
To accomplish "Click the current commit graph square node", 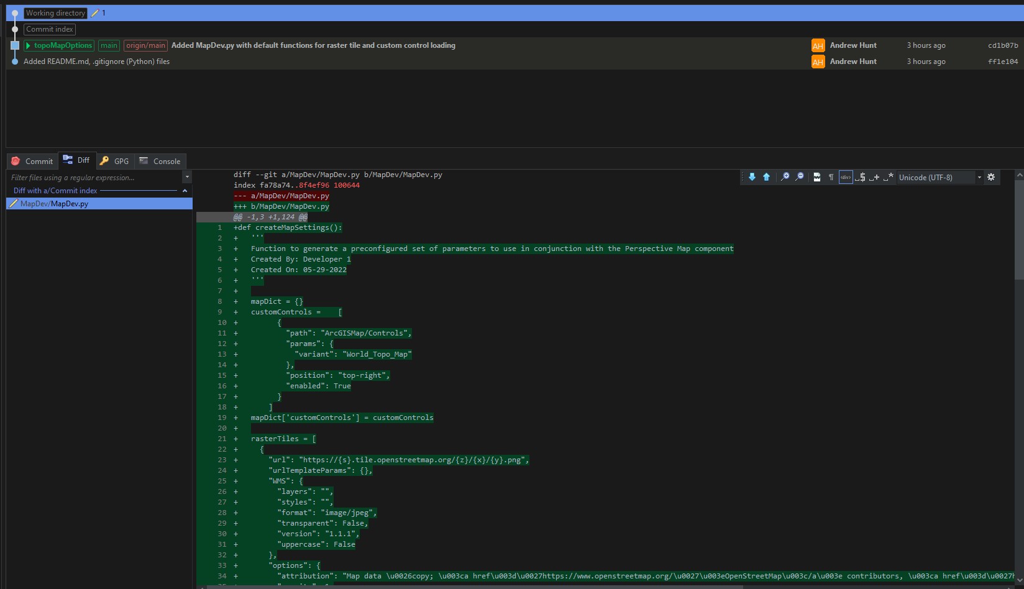I will point(15,45).
